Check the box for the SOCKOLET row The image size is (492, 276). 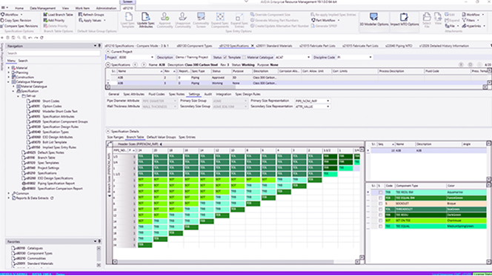(380, 203)
